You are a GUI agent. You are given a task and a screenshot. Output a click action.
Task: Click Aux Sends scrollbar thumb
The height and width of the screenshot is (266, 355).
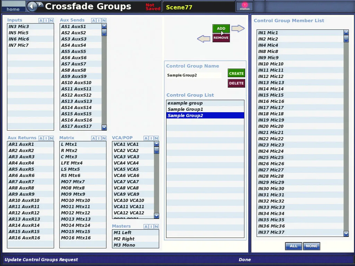(x=104, y=32)
